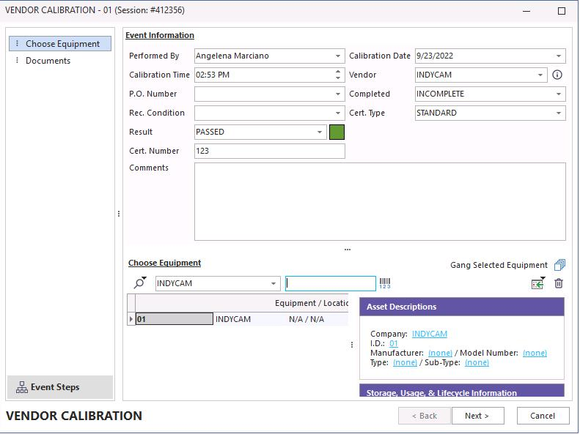Click the import equipment list icon
Screen dimensions: 580x434
(x=538, y=283)
